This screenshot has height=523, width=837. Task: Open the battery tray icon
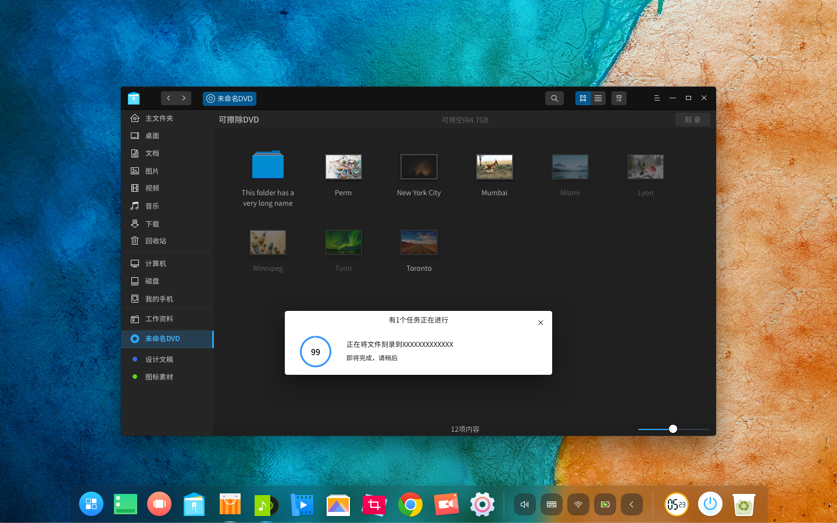point(605,504)
